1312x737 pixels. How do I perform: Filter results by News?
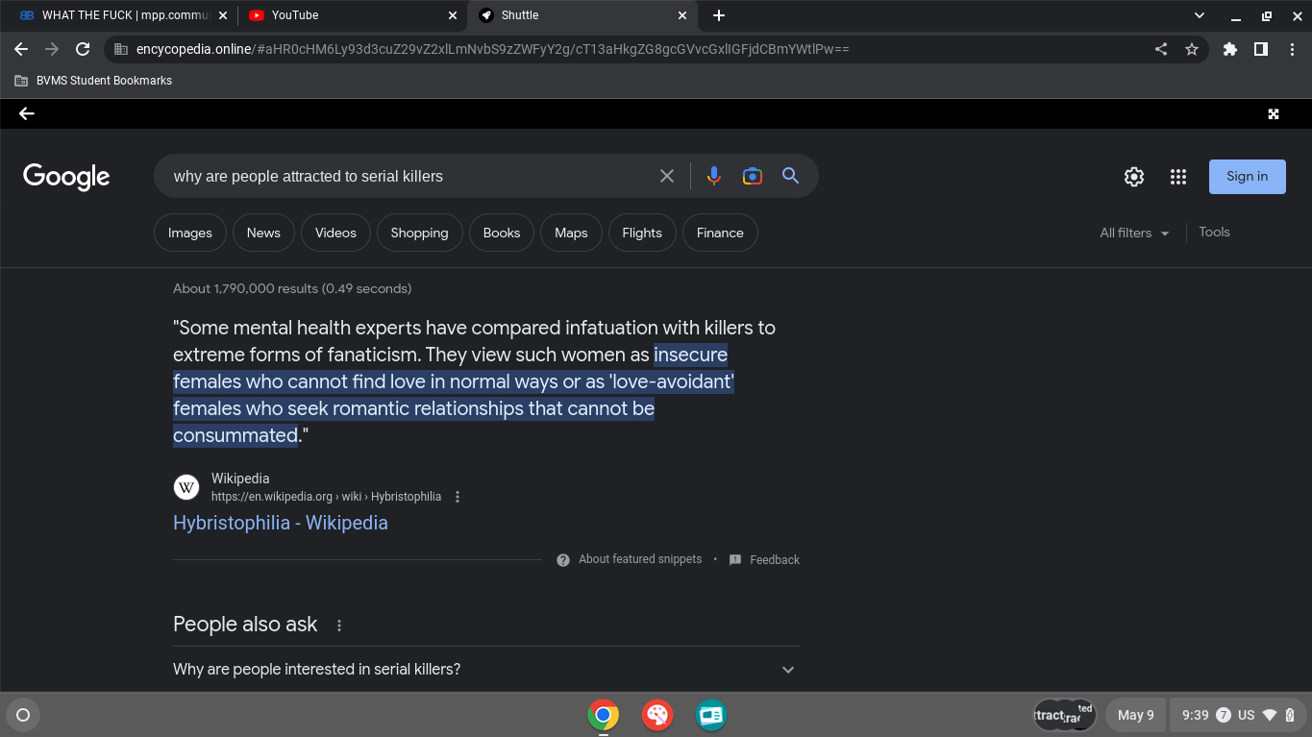point(263,233)
